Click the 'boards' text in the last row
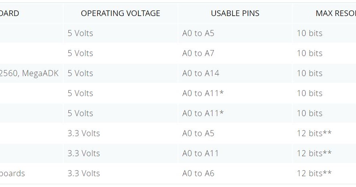 click(12, 173)
